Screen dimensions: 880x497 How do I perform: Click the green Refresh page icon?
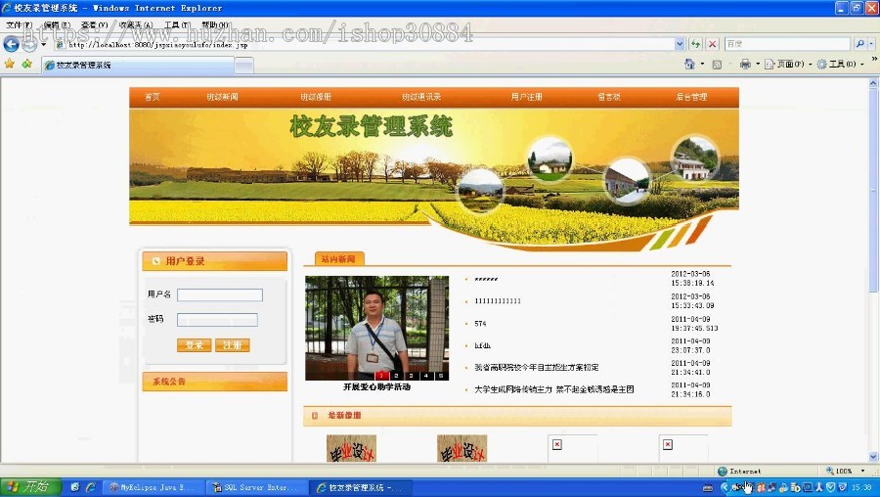(696, 44)
